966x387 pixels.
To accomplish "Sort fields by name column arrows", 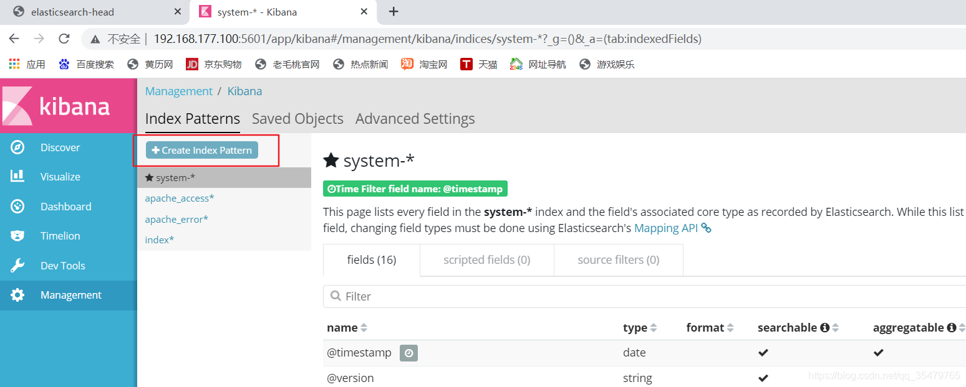I will tap(364, 328).
